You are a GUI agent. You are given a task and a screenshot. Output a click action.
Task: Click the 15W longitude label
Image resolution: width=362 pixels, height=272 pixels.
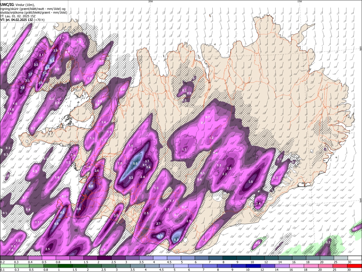click(x=299, y=1)
